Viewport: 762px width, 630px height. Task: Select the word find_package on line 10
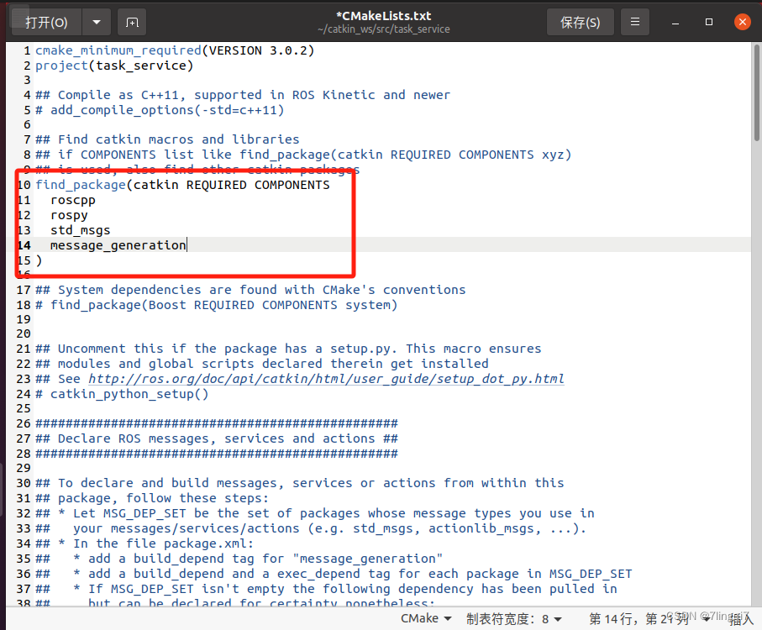coord(81,185)
